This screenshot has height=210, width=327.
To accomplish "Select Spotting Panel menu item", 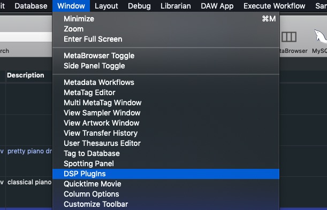I will click(166, 164).
